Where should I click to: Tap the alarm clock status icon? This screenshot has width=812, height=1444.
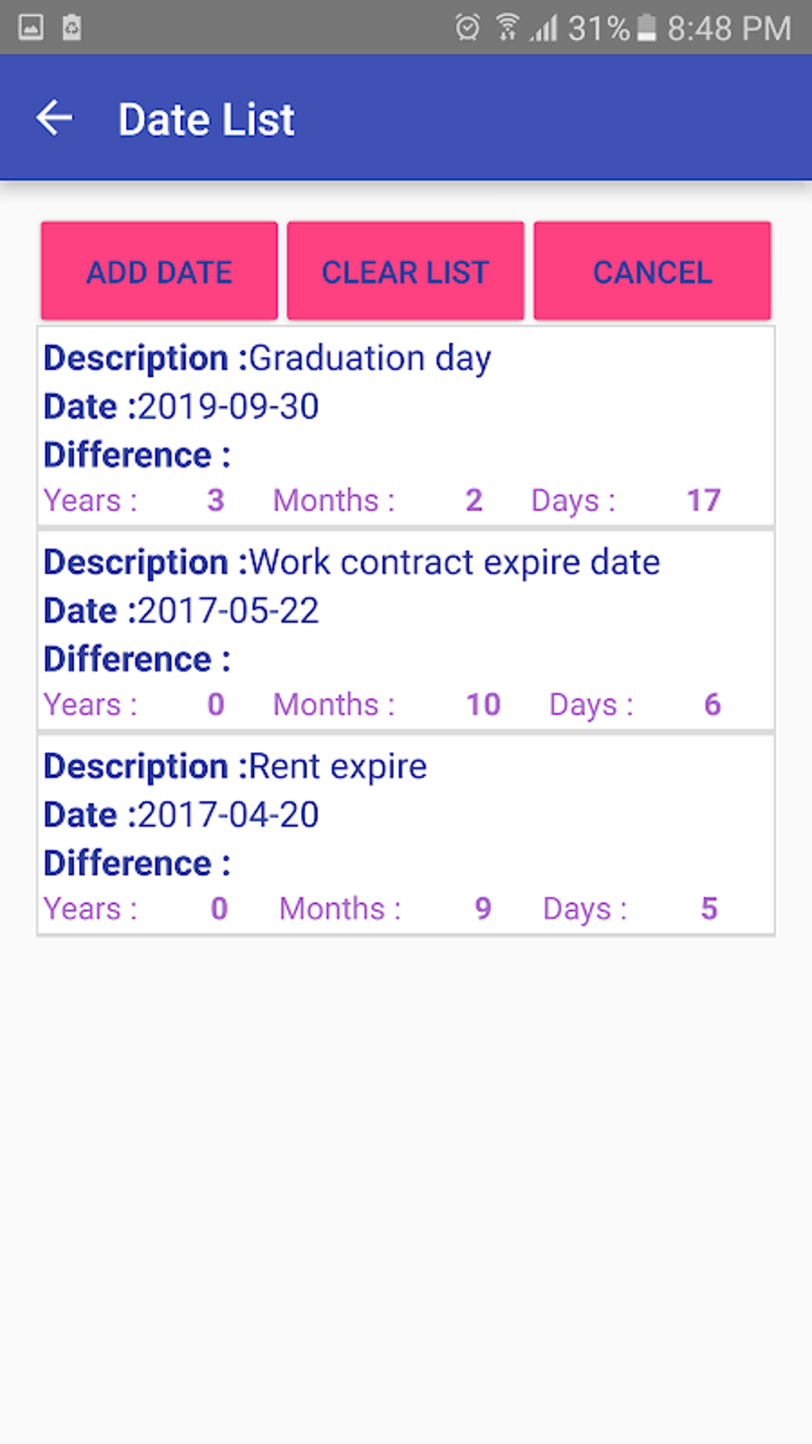point(467,28)
